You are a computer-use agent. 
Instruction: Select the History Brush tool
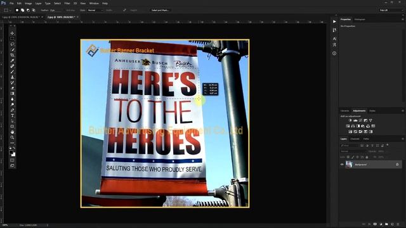12,83
